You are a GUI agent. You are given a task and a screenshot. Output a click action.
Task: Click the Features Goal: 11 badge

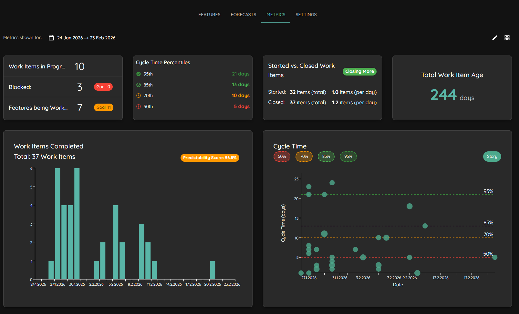(x=104, y=107)
